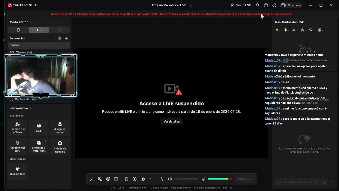
Task: Open Club de fans tool
Action: (17, 171)
